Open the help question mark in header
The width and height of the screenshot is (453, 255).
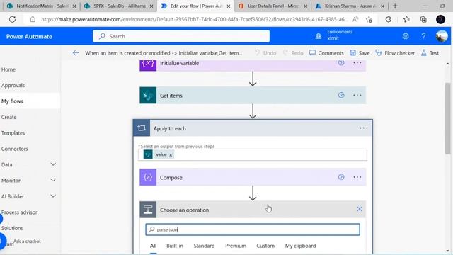(x=423, y=36)
